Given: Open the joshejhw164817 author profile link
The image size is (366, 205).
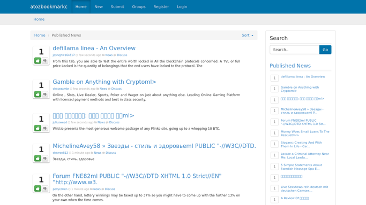Looking at the screenshot, I should pos(64,55).
